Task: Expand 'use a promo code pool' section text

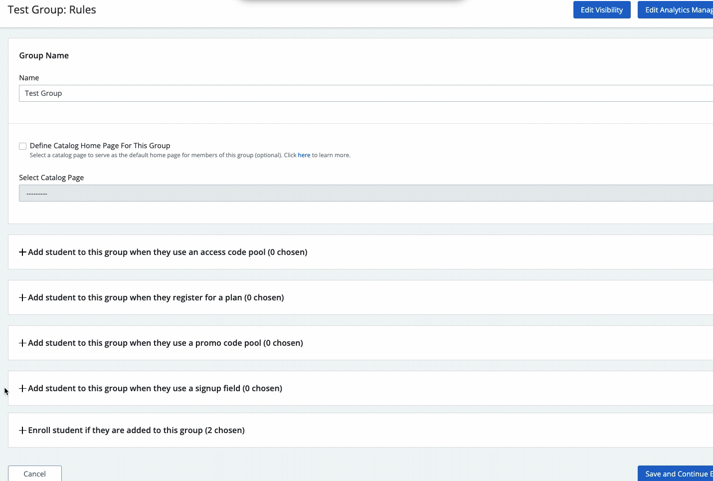Action: [x=166, y=343]
